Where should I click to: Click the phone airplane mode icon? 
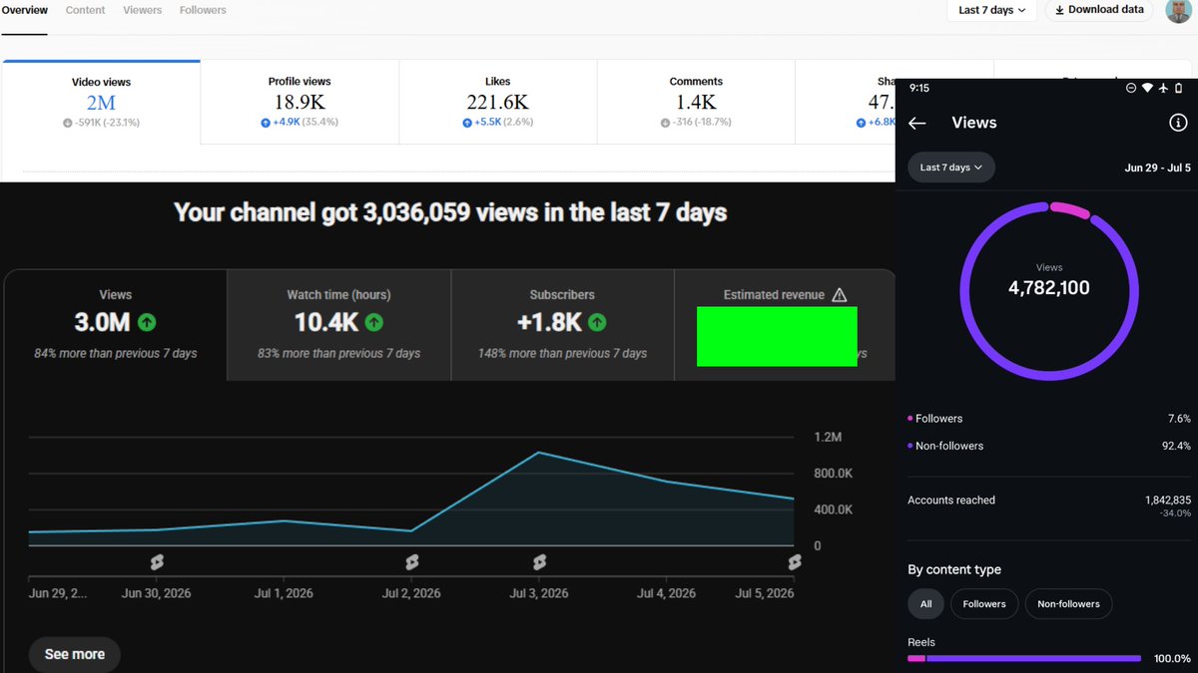point(1163,88)
